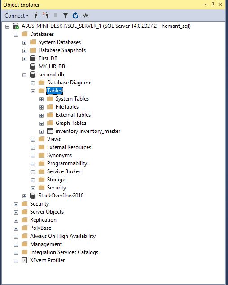Expand the Programmability node

(33, 164)
